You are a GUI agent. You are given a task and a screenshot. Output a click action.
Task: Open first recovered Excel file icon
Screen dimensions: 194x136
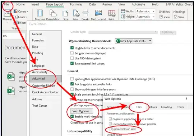(11, 77)
